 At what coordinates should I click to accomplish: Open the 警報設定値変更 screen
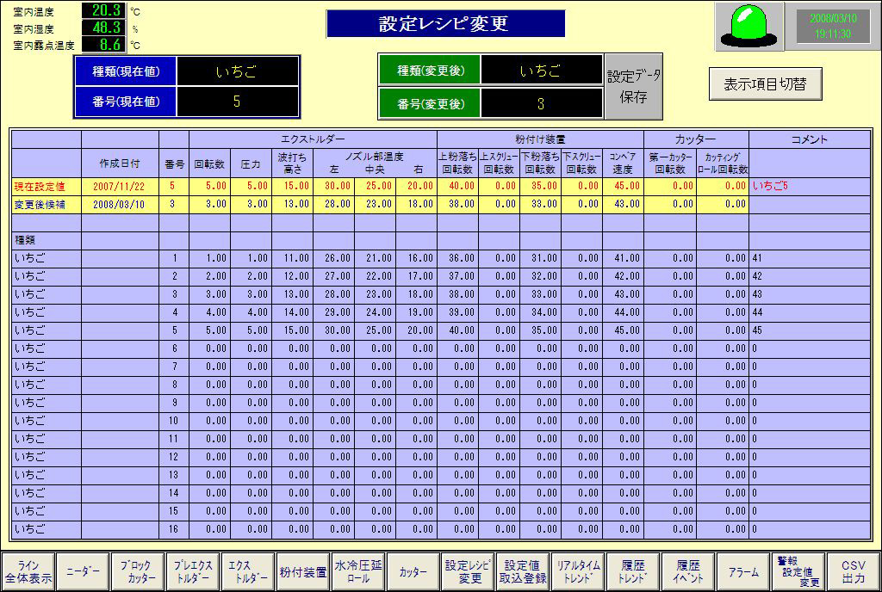pos(798,572)
